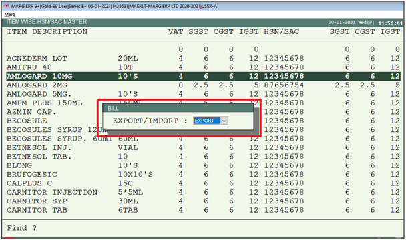Select highlighted AMLOGARD 10MG row
Viewport: 406px width, 240px height.
[203, 76]
